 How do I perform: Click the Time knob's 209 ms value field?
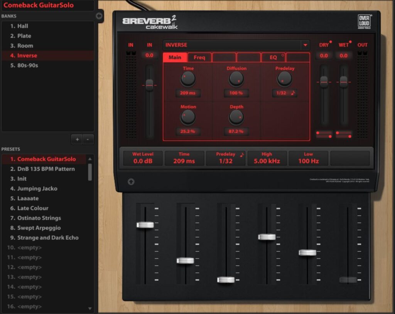pos(188,93)
